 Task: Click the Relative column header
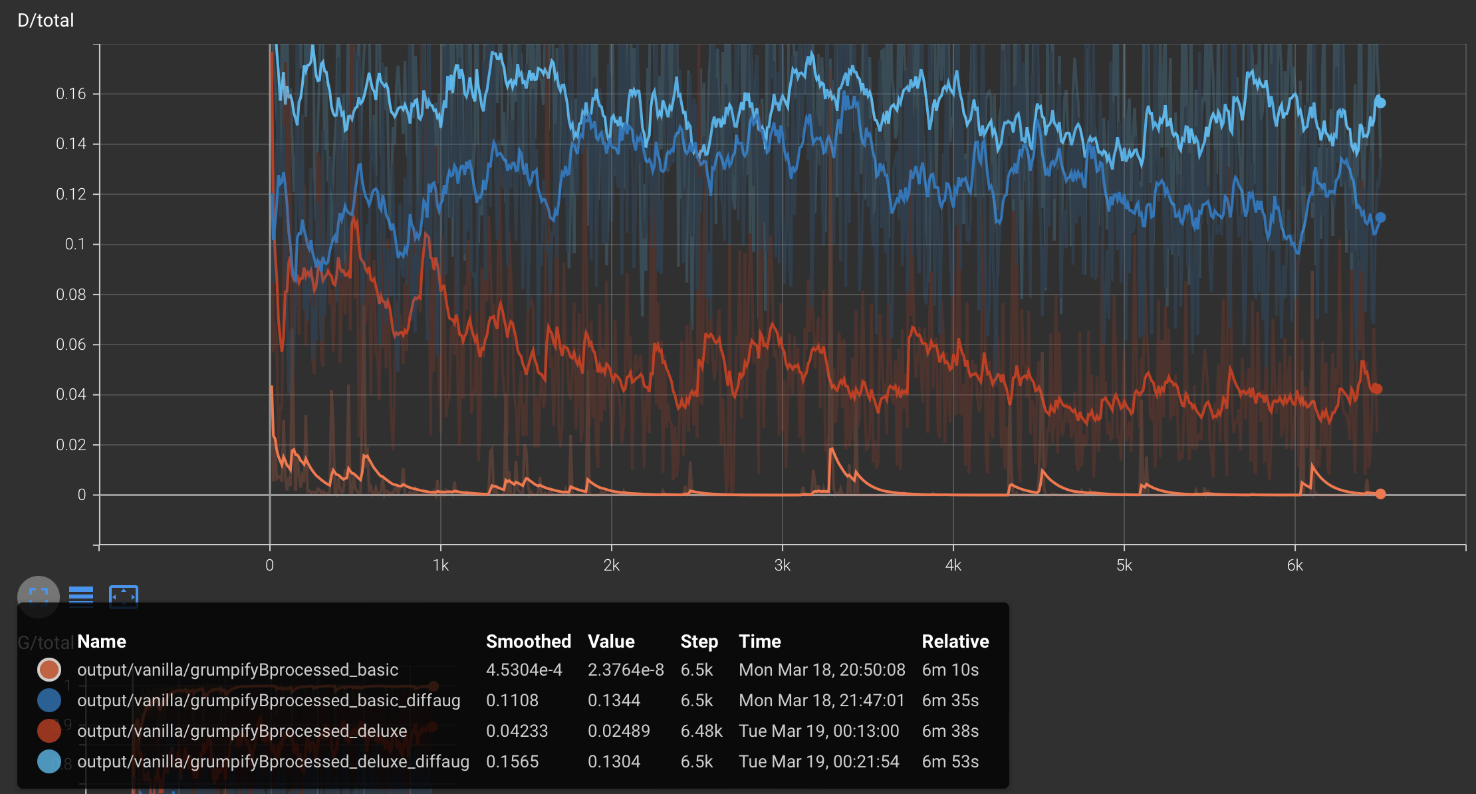(955, 641)
